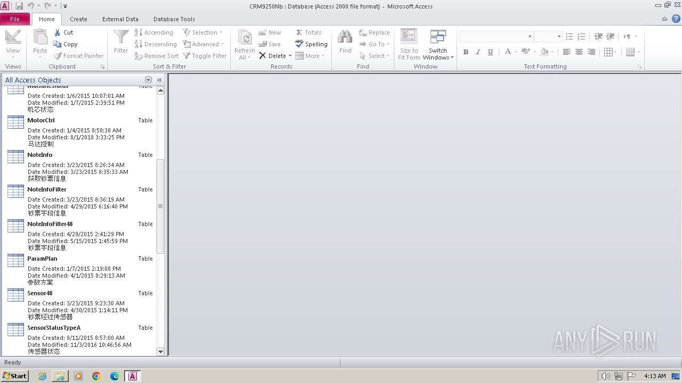Screen dimensions: 682x383
Task: Click the View icon in the Views group
Action: click(13, 37)
